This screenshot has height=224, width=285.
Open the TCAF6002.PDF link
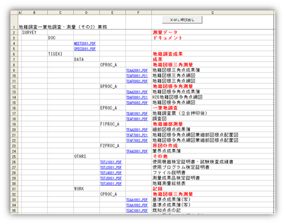[137, 81]
